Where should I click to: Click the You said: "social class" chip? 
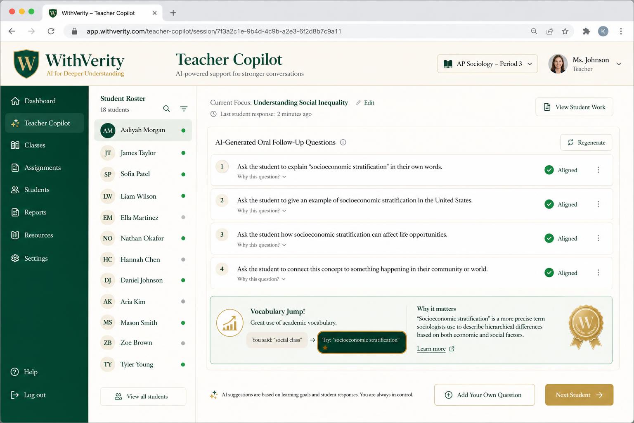[277, 340]
